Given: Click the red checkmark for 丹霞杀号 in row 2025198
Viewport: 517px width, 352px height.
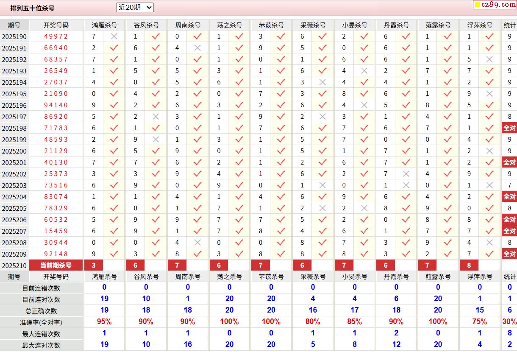Looking at the screenshot, I should (406, 128).
